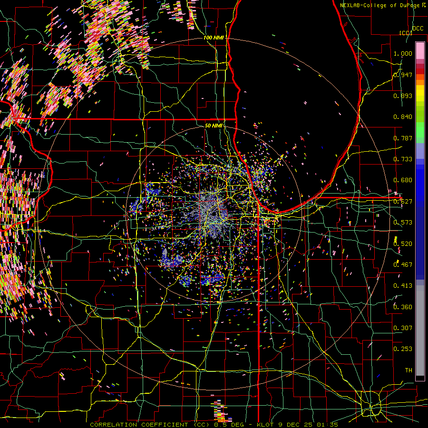Click the Correlation Coefficient caption at the bottom

[x=214, y=425]
